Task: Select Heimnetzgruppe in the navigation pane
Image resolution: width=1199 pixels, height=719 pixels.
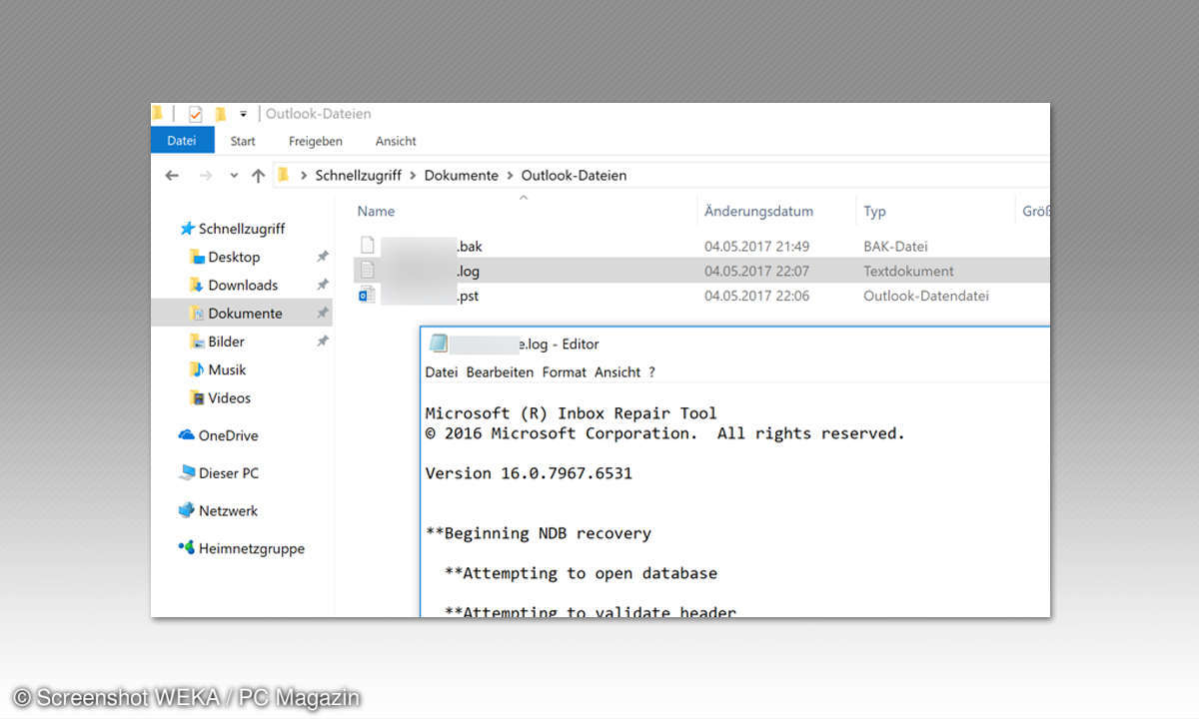Action: pos(252,548)
